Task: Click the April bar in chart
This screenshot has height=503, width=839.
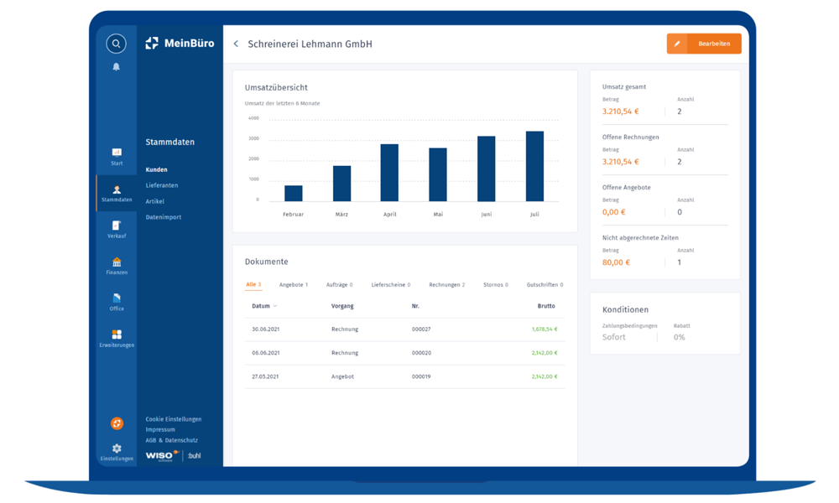Action: click(389, 173)
